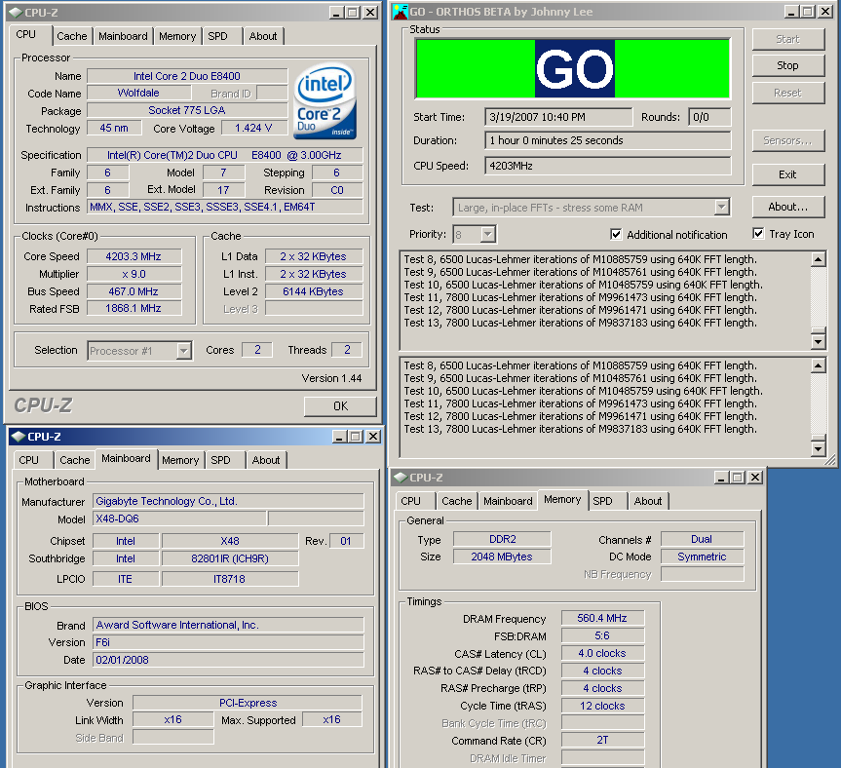Maximize the ORTHOS window
This screenshot has height=768, width=841.
(808, 12)
